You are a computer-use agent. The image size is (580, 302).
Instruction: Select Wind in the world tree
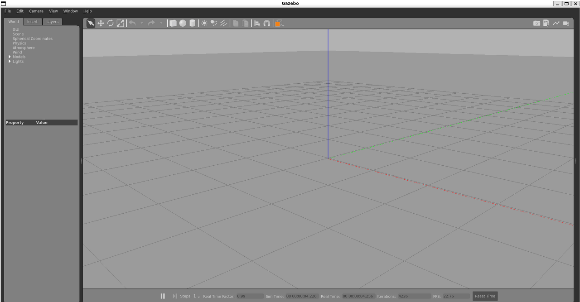pos(17,52)
